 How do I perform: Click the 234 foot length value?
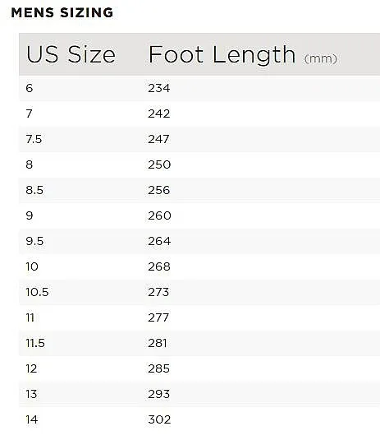[158, 88]
